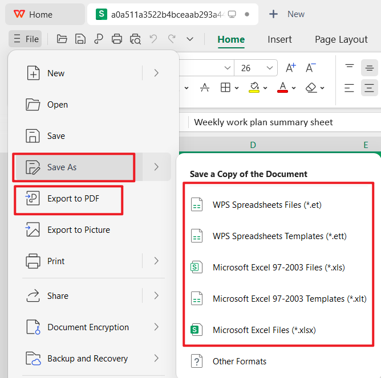Click the Print Preview toolbar icon

[135, 39]
